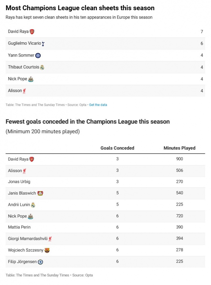Image resolution: width=211 pixels, height=285 pixels.
Task: Click the Bayer Leverkusen crest beside Janis Blaswich
Action: coord(40,193)
